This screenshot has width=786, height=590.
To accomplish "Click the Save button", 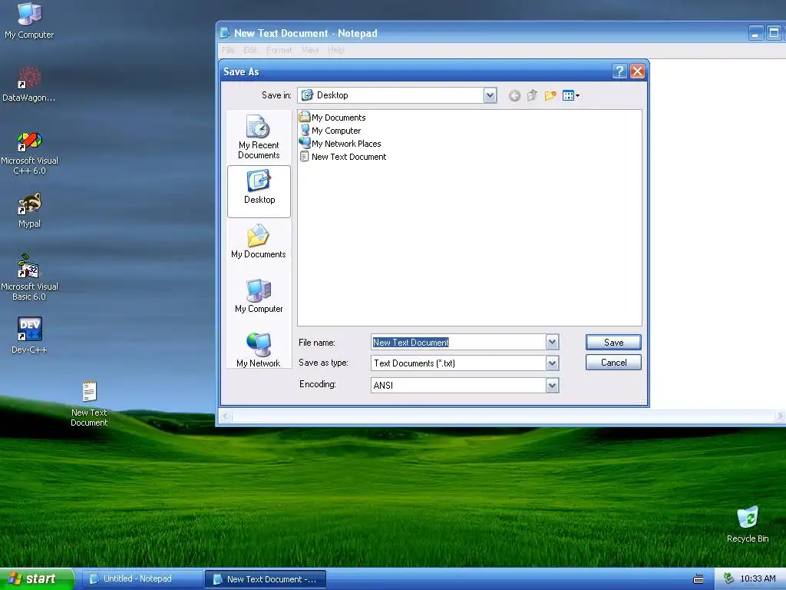I will coord(613,342).
